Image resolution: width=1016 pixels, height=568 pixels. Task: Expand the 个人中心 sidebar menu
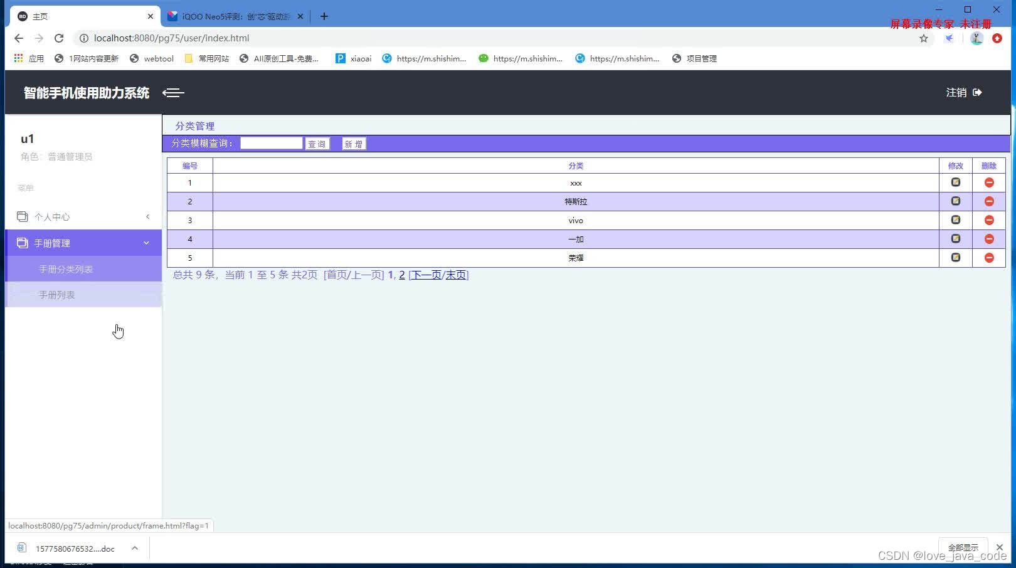83,216
